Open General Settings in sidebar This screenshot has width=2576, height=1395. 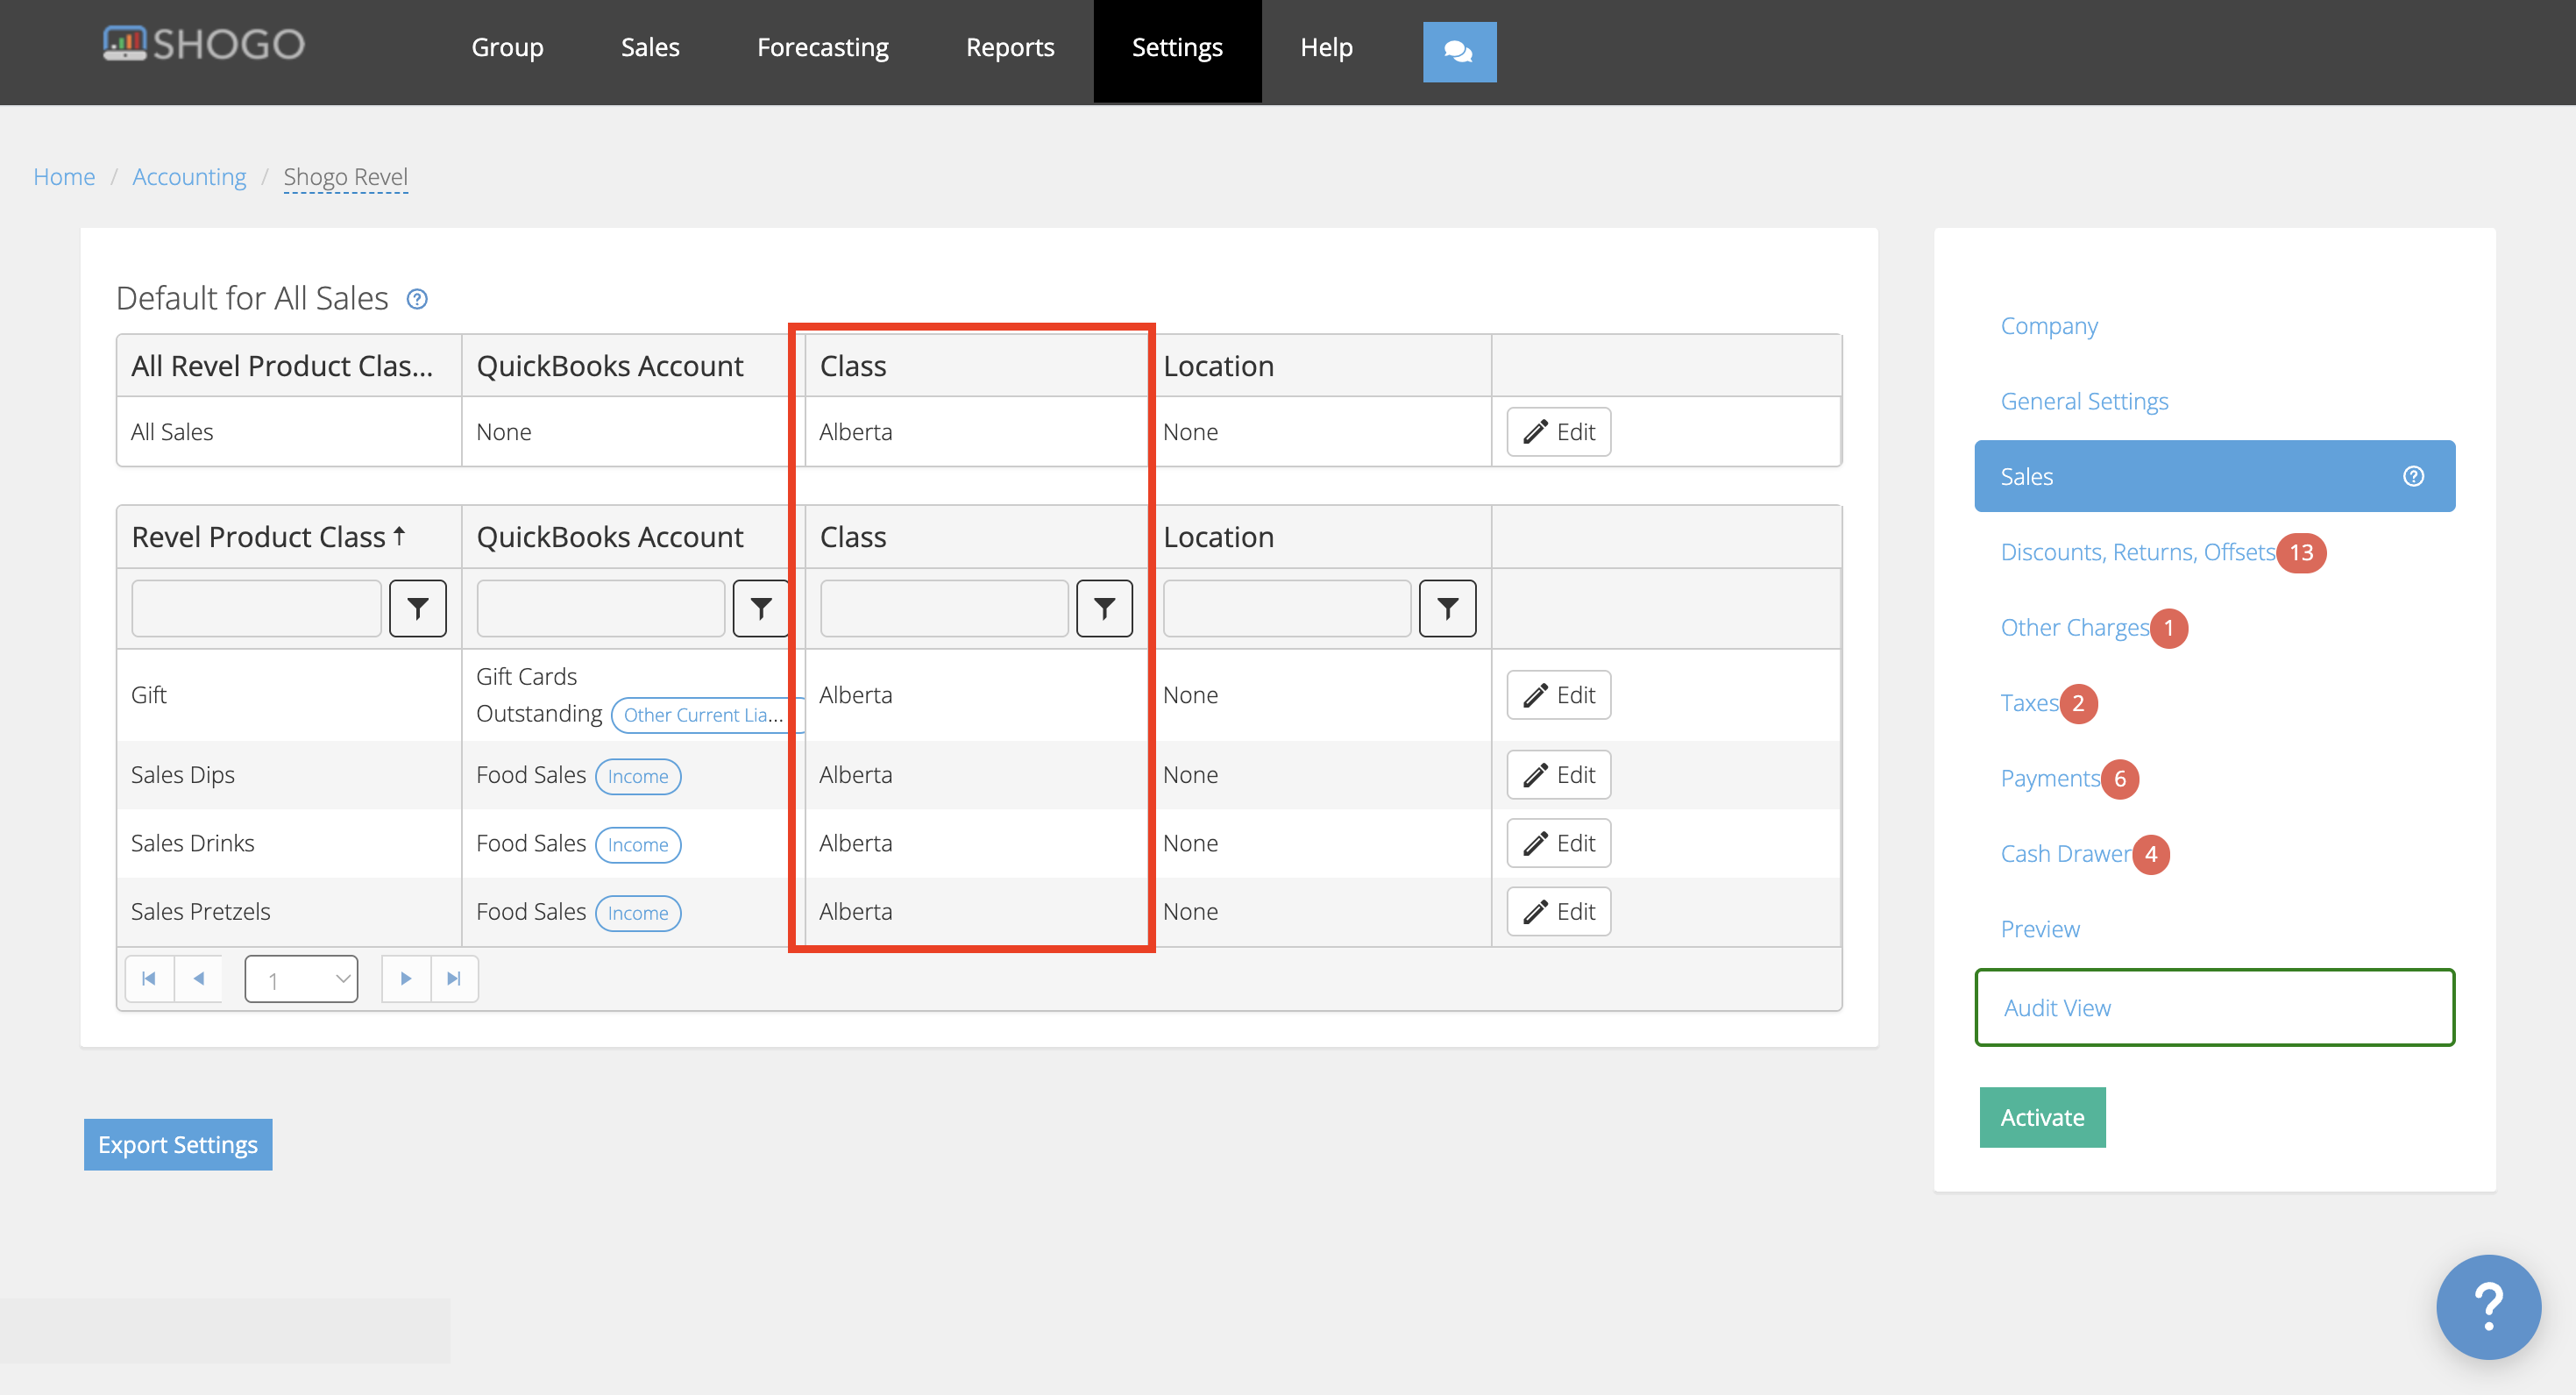point(2084,402)
